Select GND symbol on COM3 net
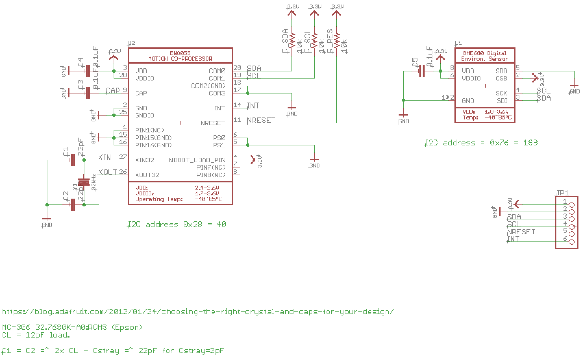583x357 pixels. tap(292, 108)
